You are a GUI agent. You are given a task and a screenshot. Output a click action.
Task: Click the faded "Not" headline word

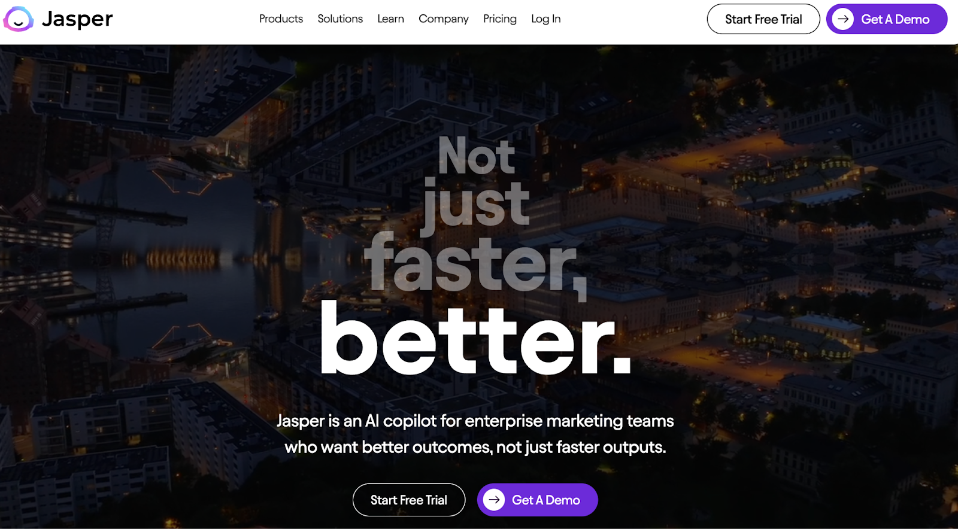[x=477, y=156]
